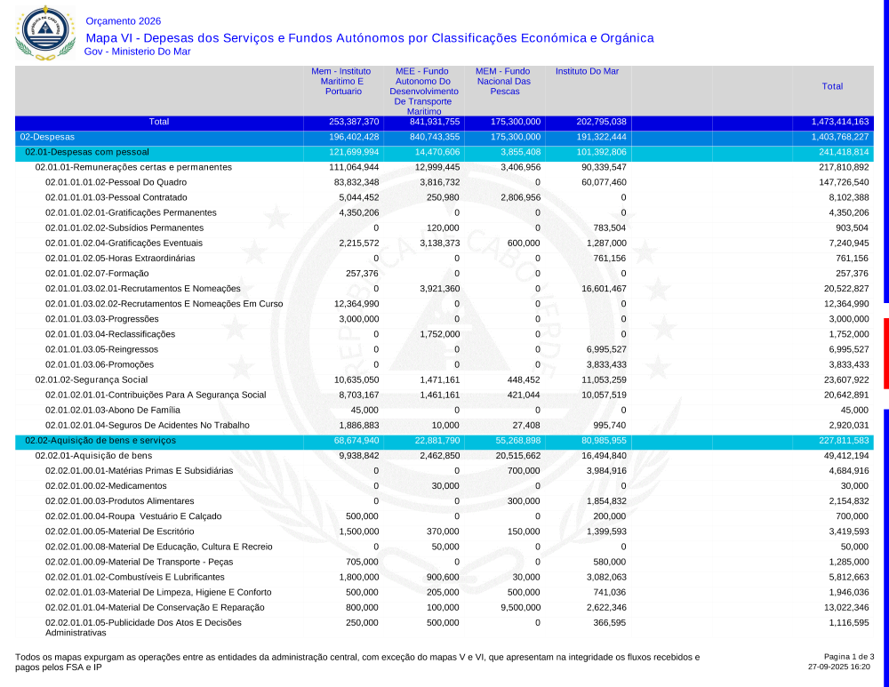Click the footer timestamp 27-09-2025 16:20
Image resolution: width=889 pixels, height=687 pixels.
coord(838,666)
